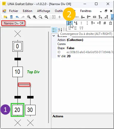Toggle categorized view in property grid

click(x=54, y=30)
